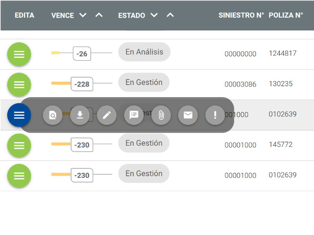This screenshot has height=235, width=314.
Task: Sort ESTADO column descending with down chevron
Action: pos(154,15)
